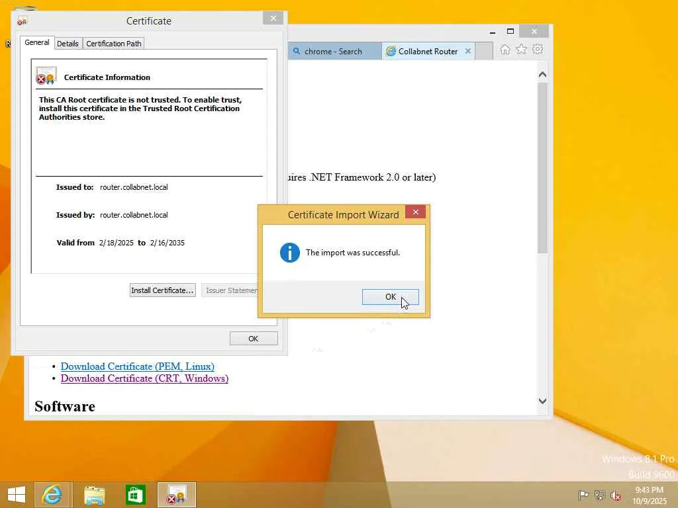
Task: Open a new blank browser tab
Action: pyautogui.click(x=484, y=51)
